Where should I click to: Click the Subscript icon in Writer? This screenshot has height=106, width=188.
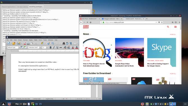(x=68, y=48)
